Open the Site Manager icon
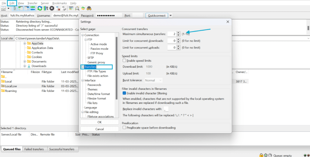 click(x=3, y=8)
